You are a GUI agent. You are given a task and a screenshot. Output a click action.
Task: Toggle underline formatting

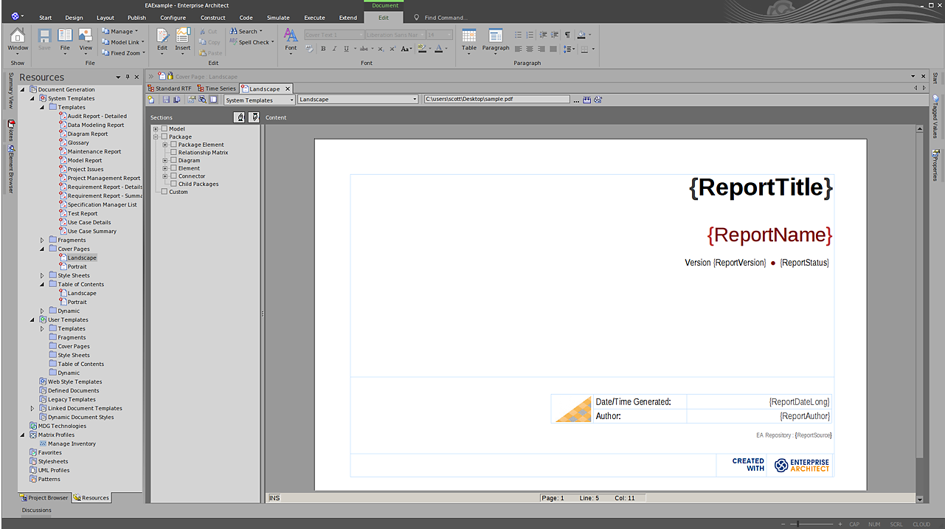pos(346,49)
